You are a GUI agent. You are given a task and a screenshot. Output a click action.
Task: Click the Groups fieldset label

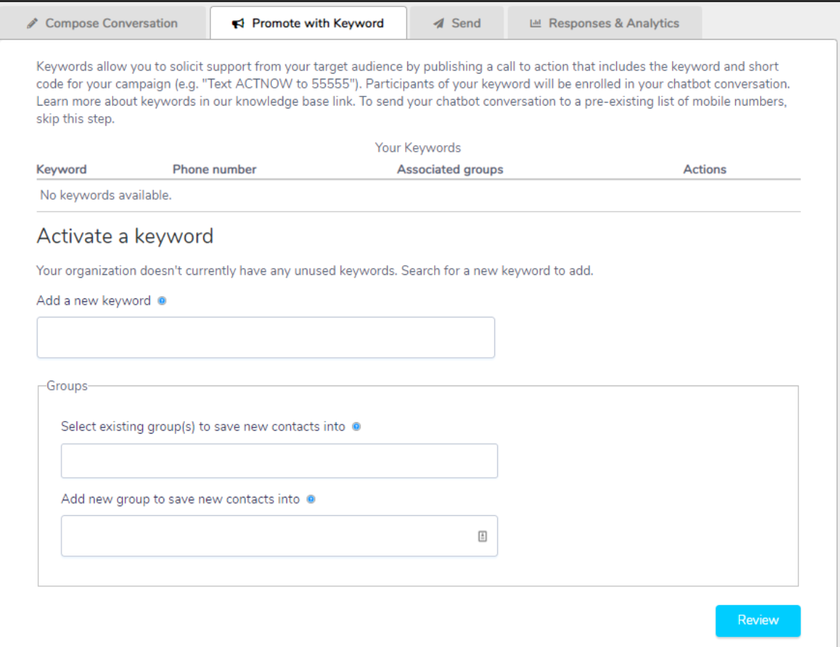click(x=67, y=386)
